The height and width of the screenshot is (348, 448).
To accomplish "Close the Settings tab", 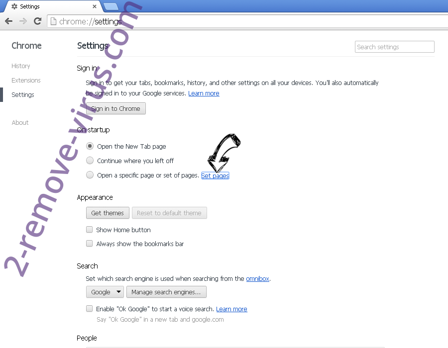I will pyautogui.click(x=94, y=6).
